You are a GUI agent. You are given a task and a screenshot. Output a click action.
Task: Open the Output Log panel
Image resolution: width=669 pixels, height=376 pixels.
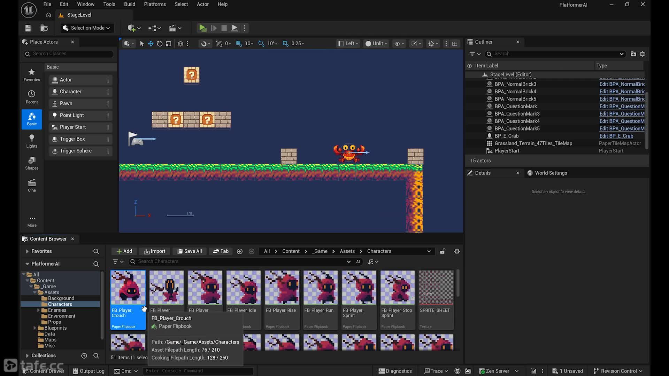point(89,371)
